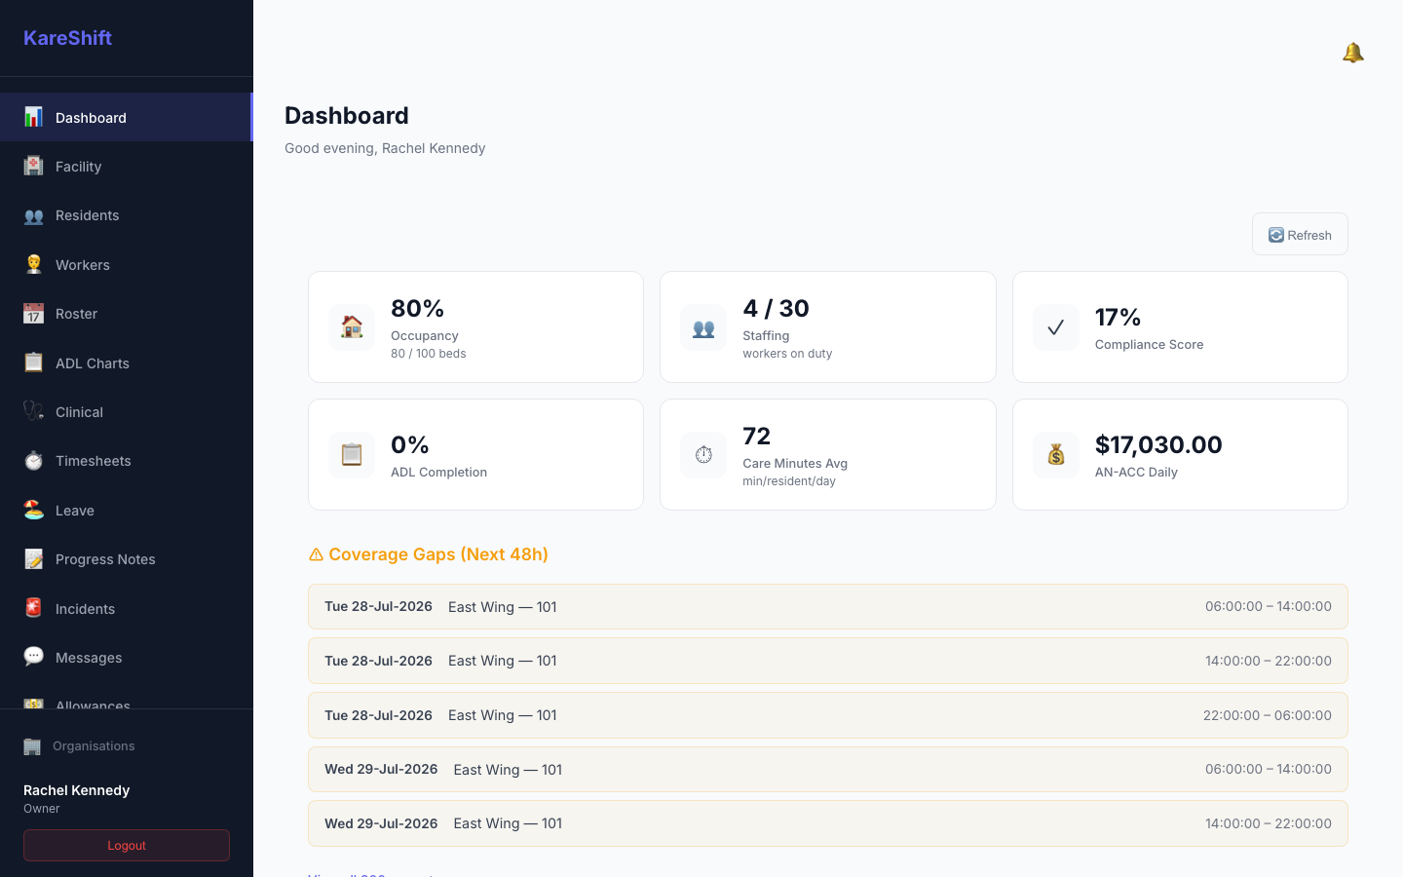
Task: Navigate to Workers
Action: point(127,264)
